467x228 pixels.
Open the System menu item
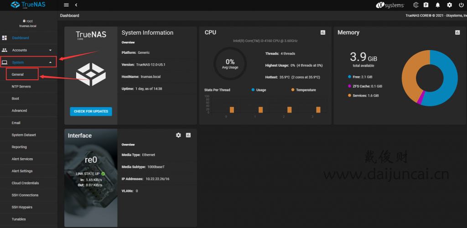point(28,62)
